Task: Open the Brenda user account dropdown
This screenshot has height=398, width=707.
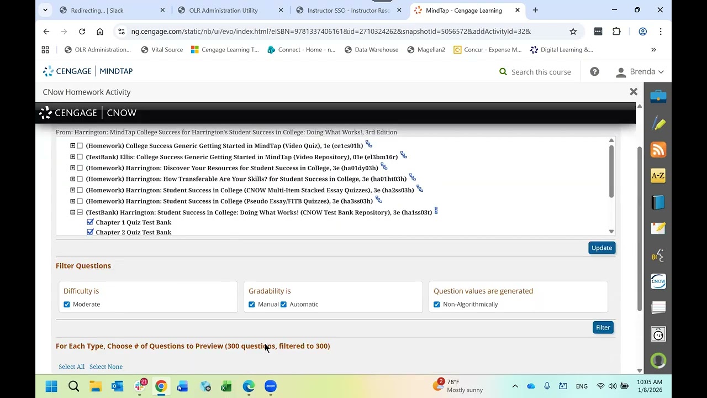Action: pos(640,71)
